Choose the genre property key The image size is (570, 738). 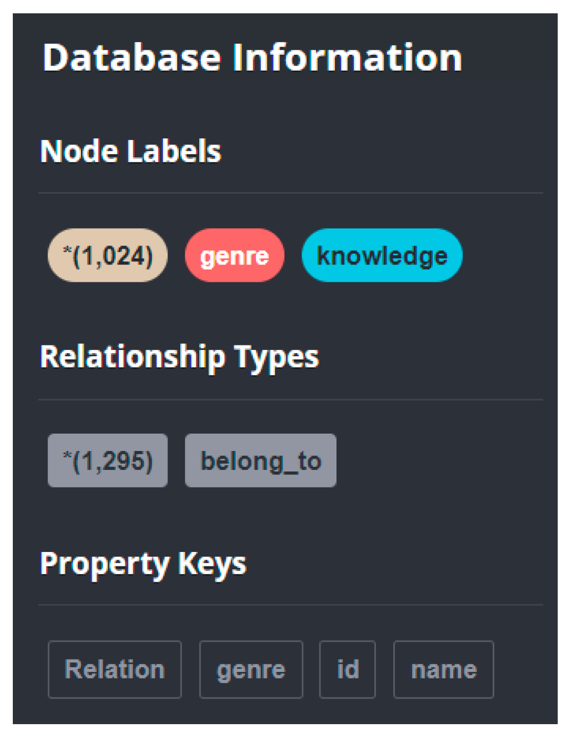coord(251,669)
